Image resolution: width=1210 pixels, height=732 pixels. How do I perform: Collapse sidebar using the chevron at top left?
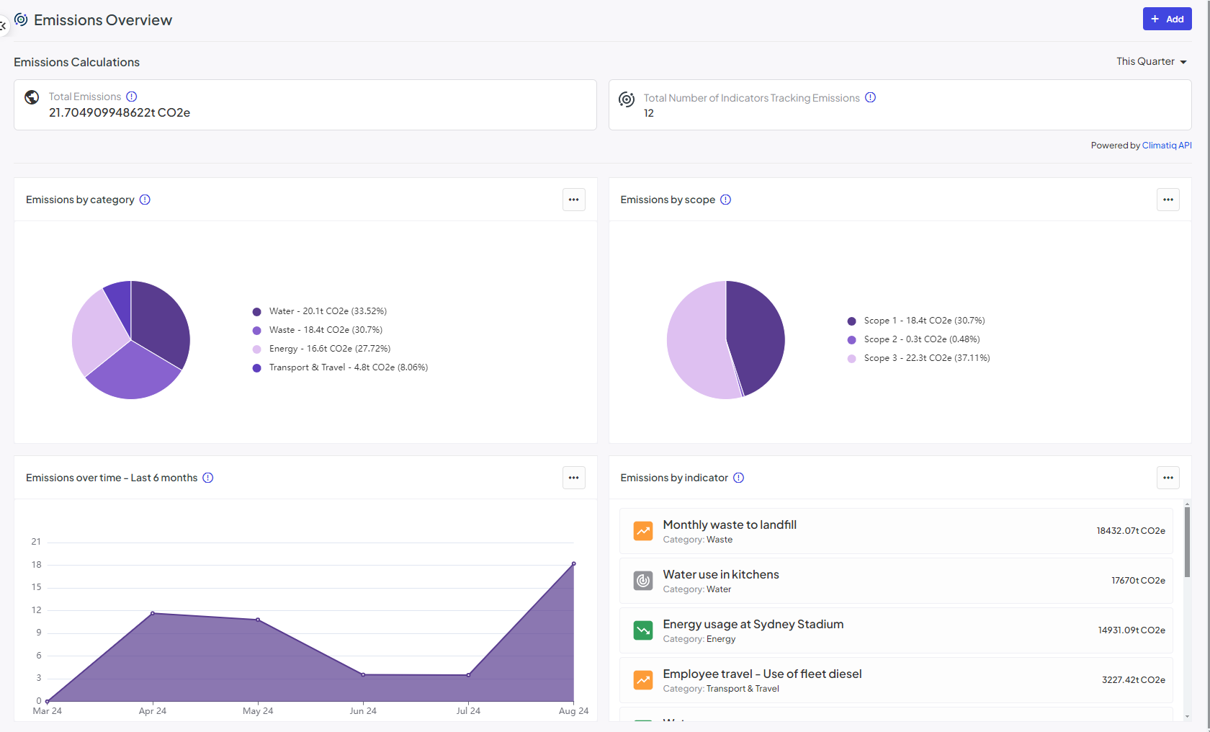[3, 26]
